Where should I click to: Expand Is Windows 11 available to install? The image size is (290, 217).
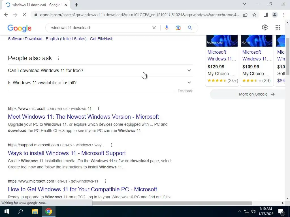(x=100, y=83)
